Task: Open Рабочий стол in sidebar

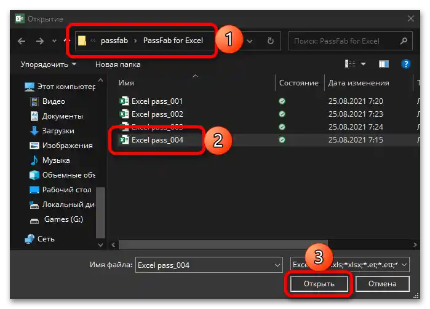Action: click(x=60, y=190)
